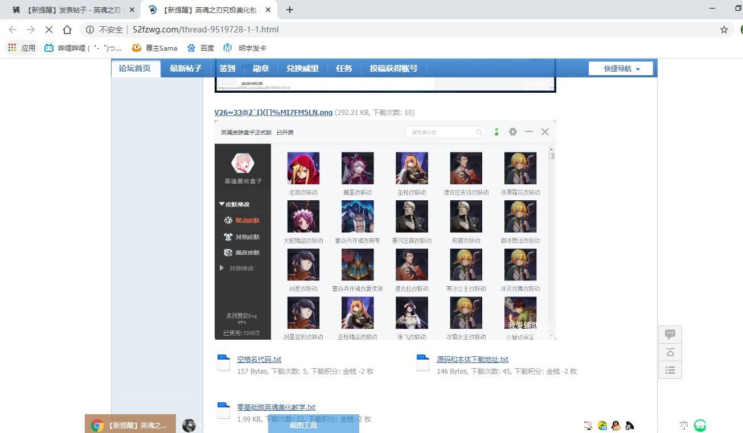The width and height of the screenshot is (743, 433).
Task: Open 投稿获得账号 in forum navigation
Action: [x=393, y=68]
